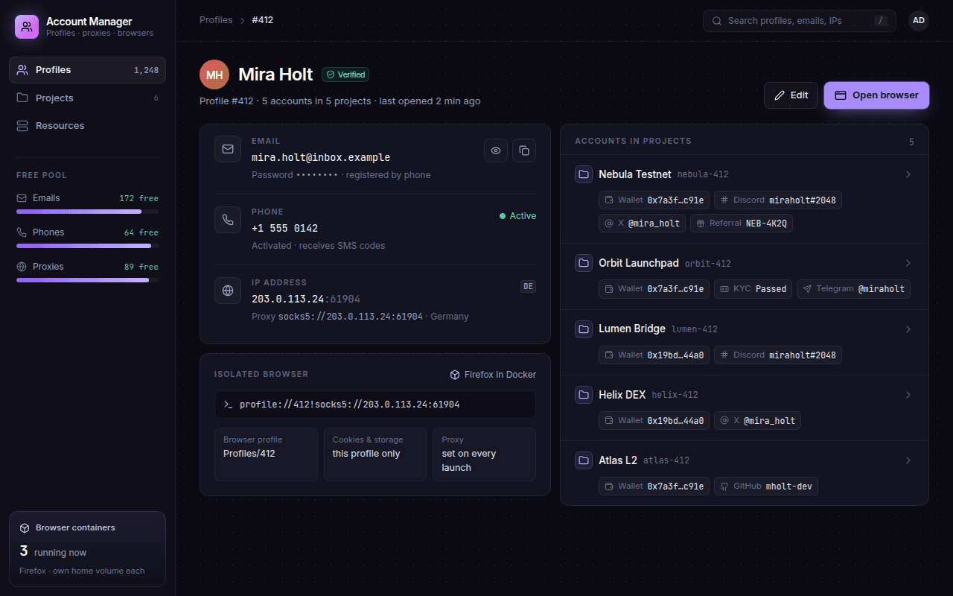Click the Phones icon in Free Pool
Viewport: 953px width, 596px height.
(22, 232)
